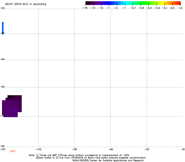Click the -0.7 color scale value
Screen dimensions: 185x162
click(x=133, y=8)
